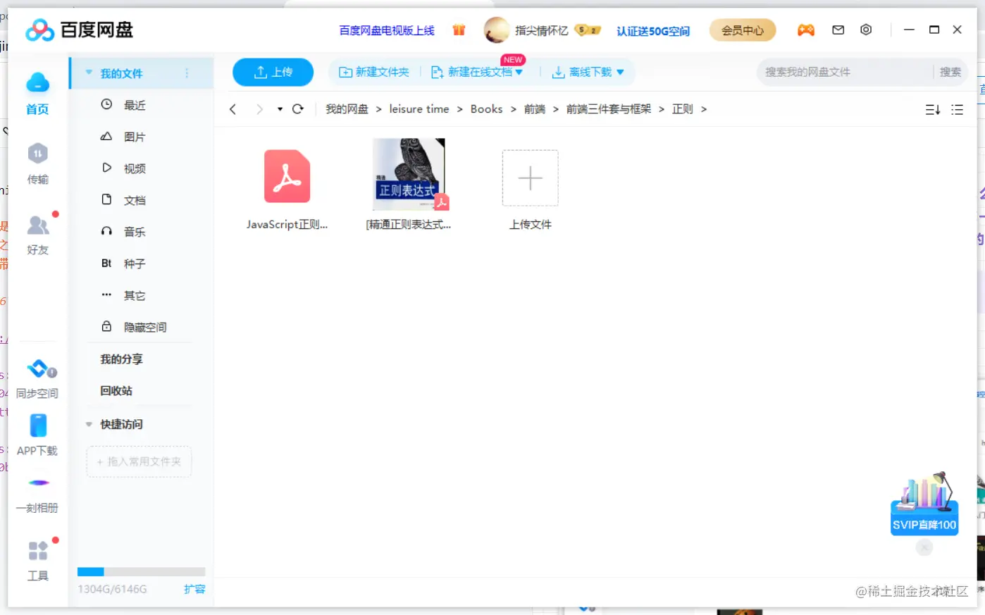Click the user avatar picture

497,30
